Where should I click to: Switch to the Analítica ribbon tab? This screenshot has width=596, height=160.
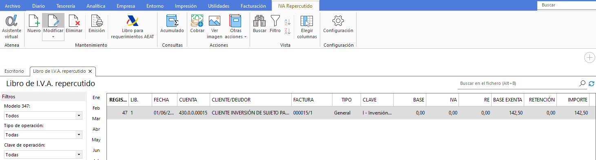click(96, 6)
